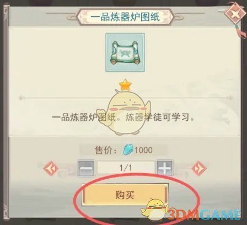
Task: Click the furnace blueprint scroll item icon
Action: 125,52
